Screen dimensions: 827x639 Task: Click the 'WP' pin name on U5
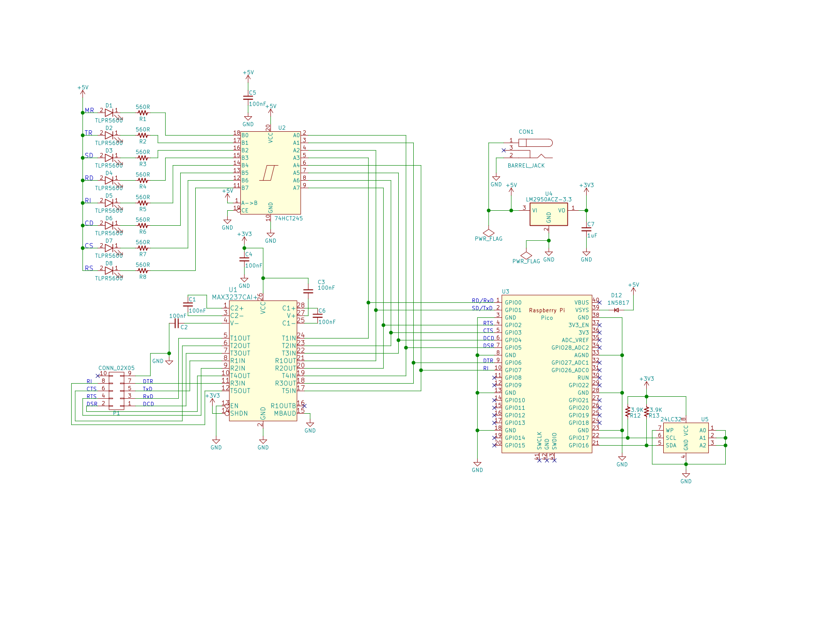pos(670,430)
